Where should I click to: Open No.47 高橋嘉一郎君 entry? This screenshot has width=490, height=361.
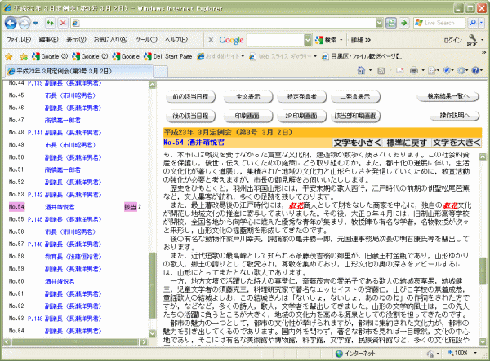(63, 120)
